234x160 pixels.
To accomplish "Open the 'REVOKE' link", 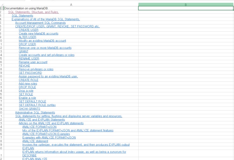I will pyautogui.click(x=24, y=66).
